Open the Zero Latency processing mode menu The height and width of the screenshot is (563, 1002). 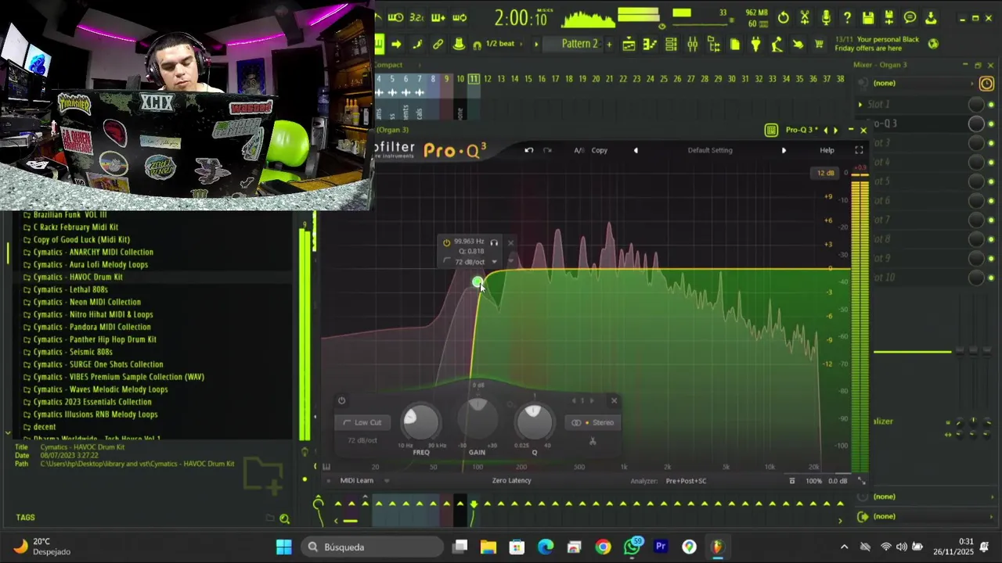click(x=511, y=481)
